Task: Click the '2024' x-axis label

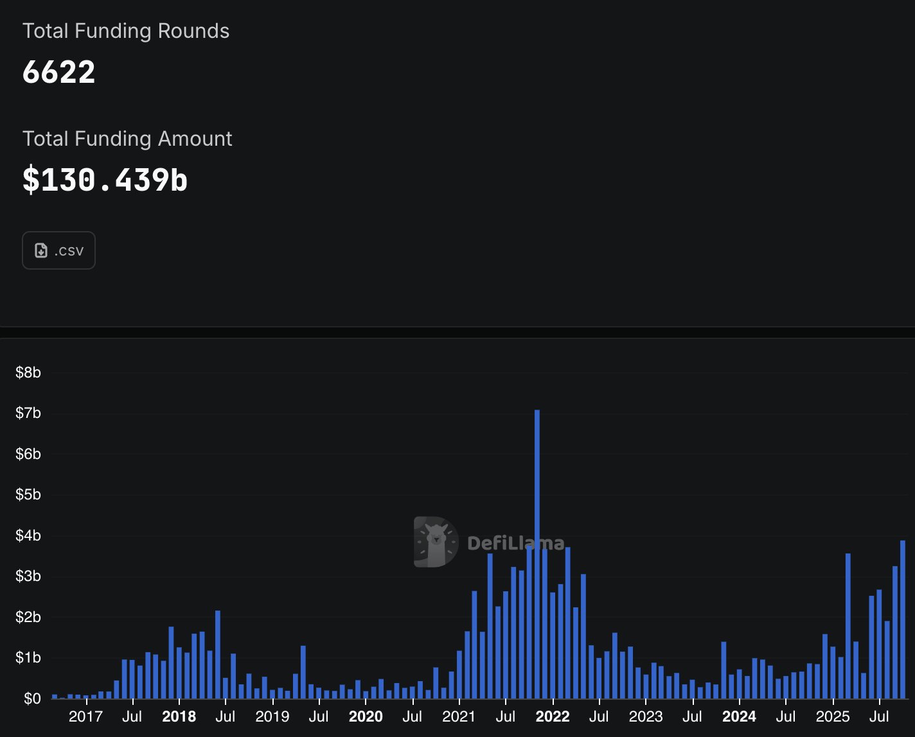Action: pos(739,716)
